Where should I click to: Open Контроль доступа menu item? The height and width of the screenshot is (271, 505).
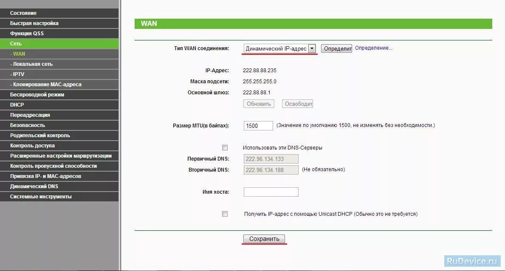click(59, 146)
